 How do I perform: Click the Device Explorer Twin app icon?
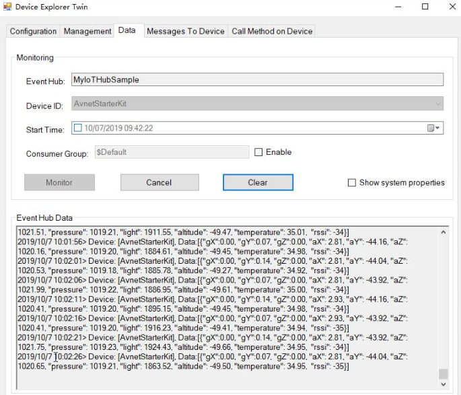[x=7, y=7]
